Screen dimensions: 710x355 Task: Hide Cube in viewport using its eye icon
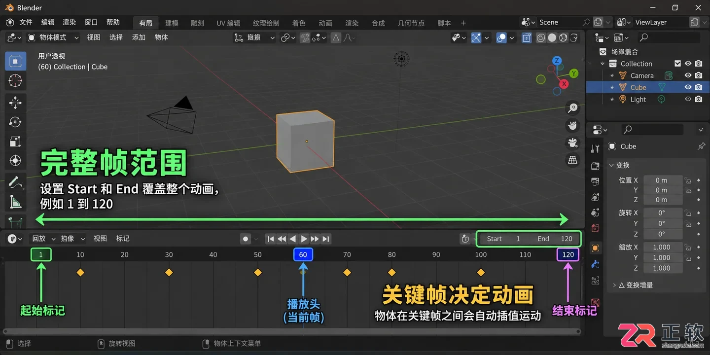tap(688, 87)
